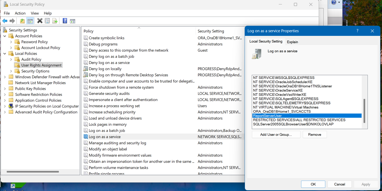Click the blue help icon in background window
This screenshot has height=191, width=382.
[x=334, y=2]
